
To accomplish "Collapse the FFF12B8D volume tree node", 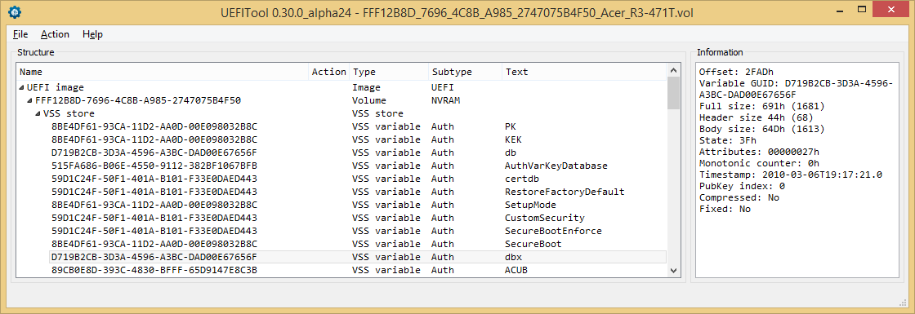I will (30, 100).
